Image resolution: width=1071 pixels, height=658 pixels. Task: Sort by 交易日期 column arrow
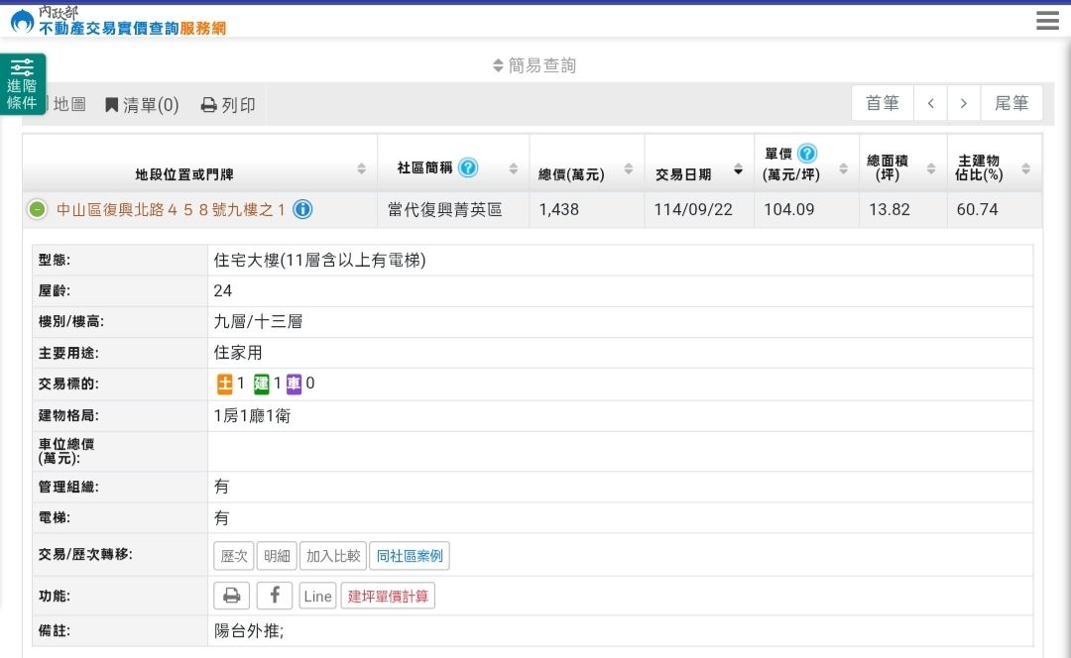(x=739, y=168)
